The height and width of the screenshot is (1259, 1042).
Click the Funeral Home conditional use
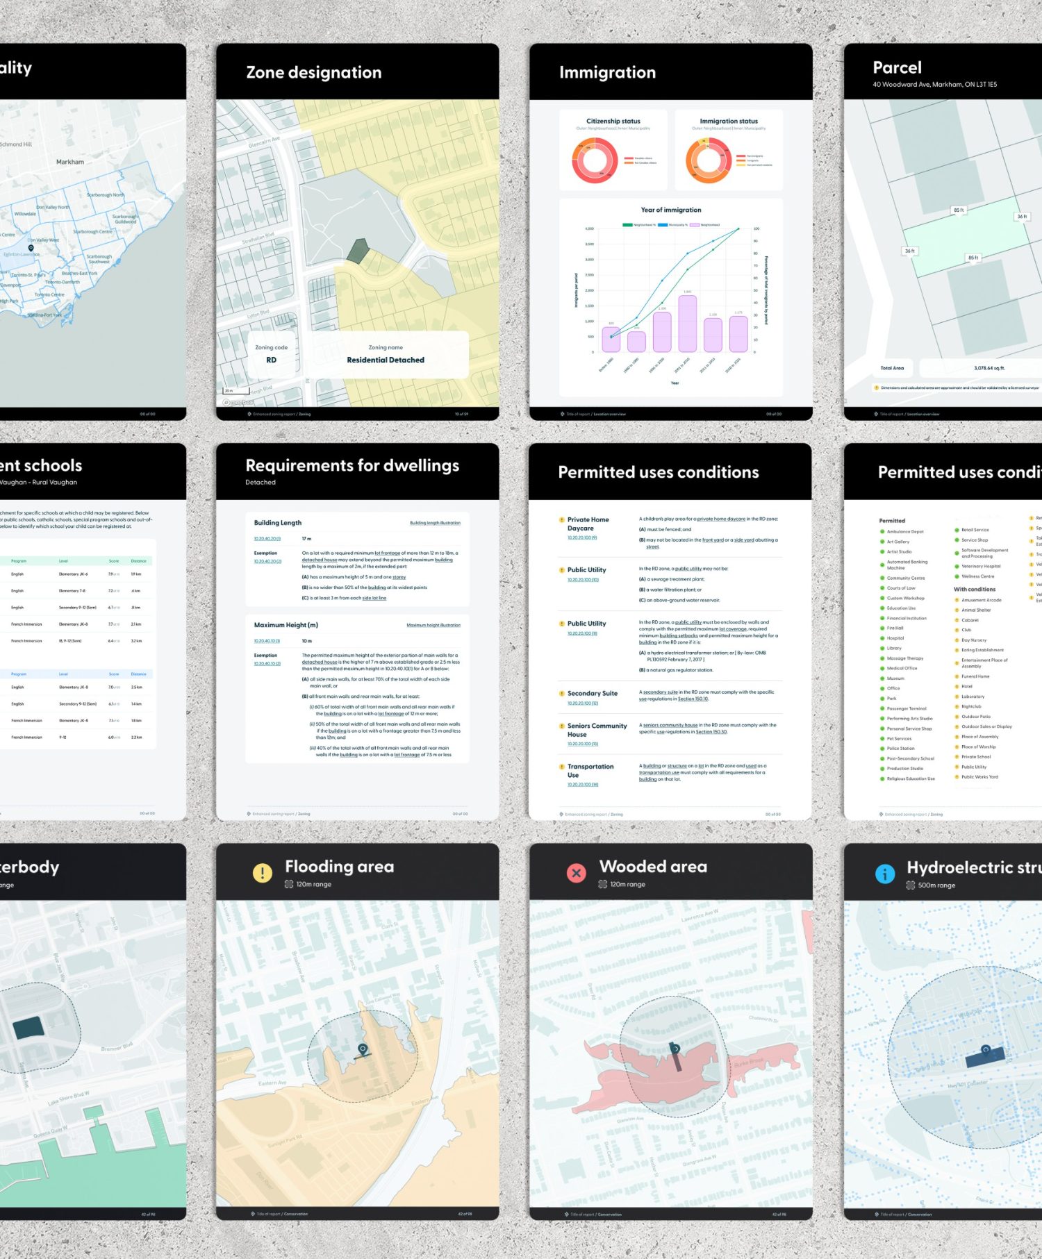(975, 676)
